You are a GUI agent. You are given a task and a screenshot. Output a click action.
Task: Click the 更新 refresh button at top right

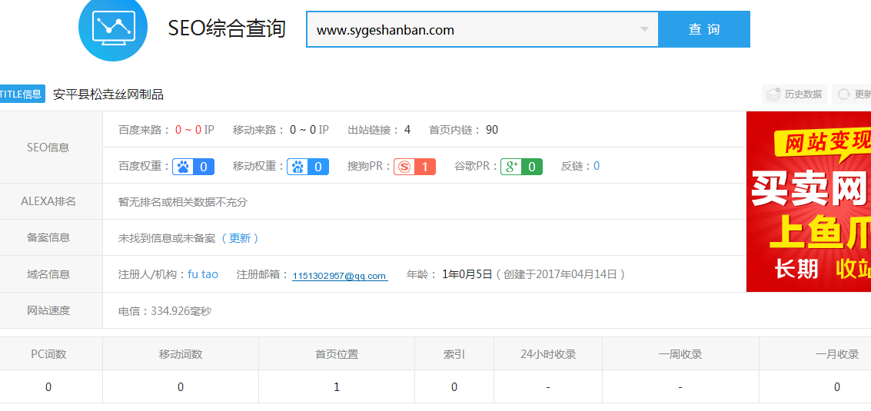point(853,94)
